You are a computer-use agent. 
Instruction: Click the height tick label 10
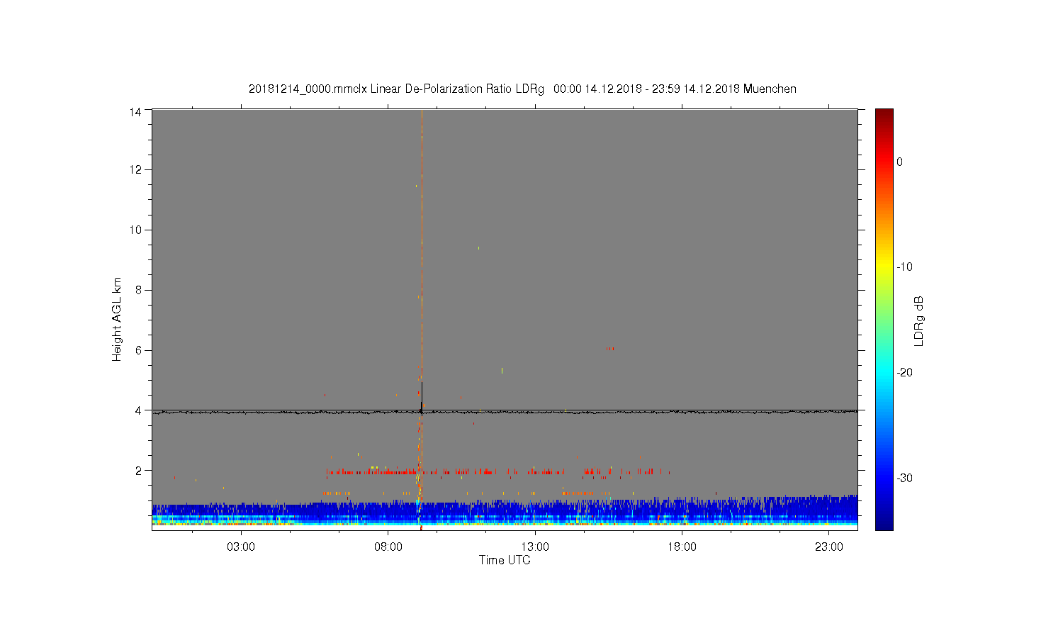135,230
